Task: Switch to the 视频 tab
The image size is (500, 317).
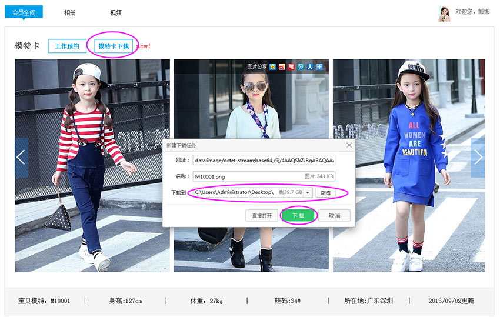Action: pos(116,12)
